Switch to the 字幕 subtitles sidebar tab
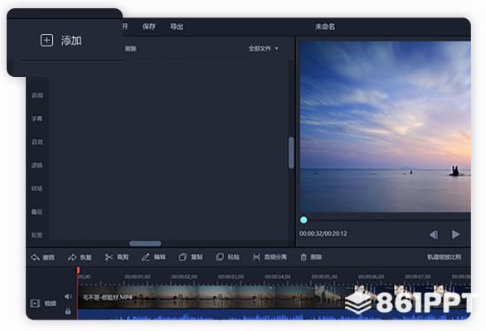486x331 pixels. (x=37, y=118)
